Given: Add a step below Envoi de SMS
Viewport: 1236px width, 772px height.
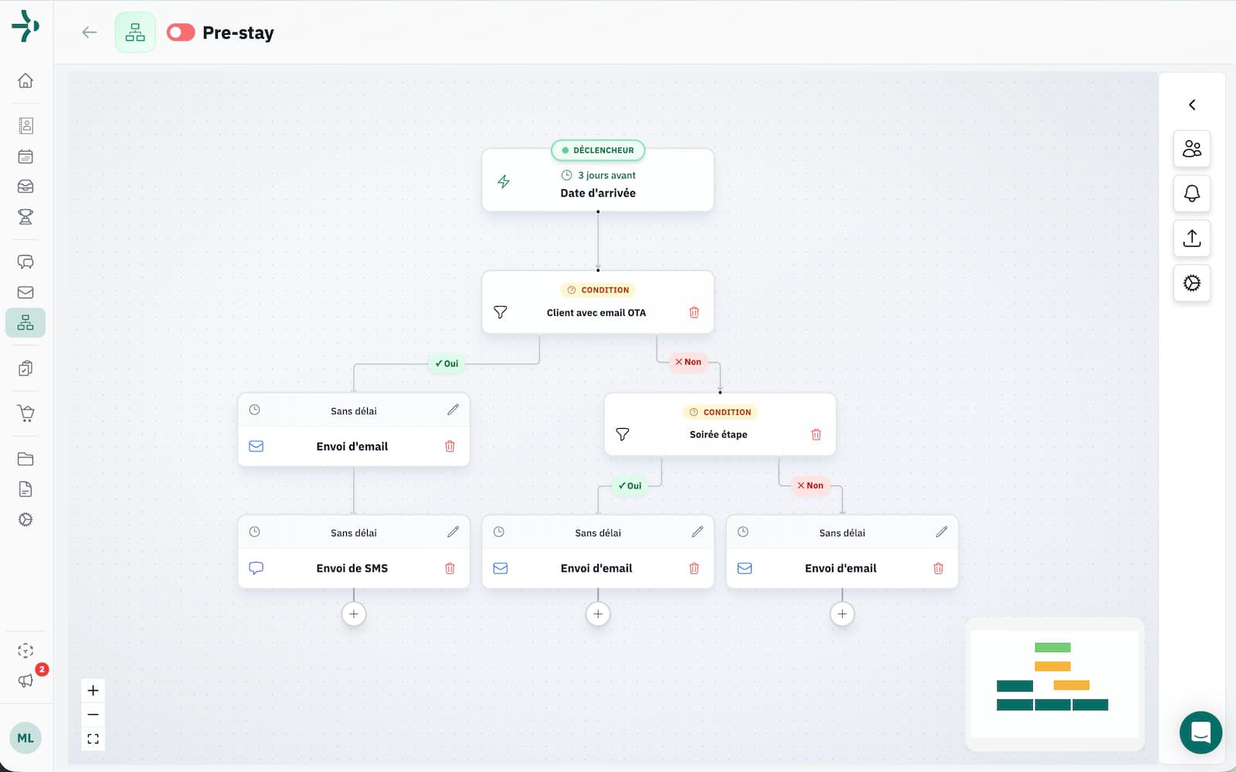Looking at the screenshot, I should (354, 614).
